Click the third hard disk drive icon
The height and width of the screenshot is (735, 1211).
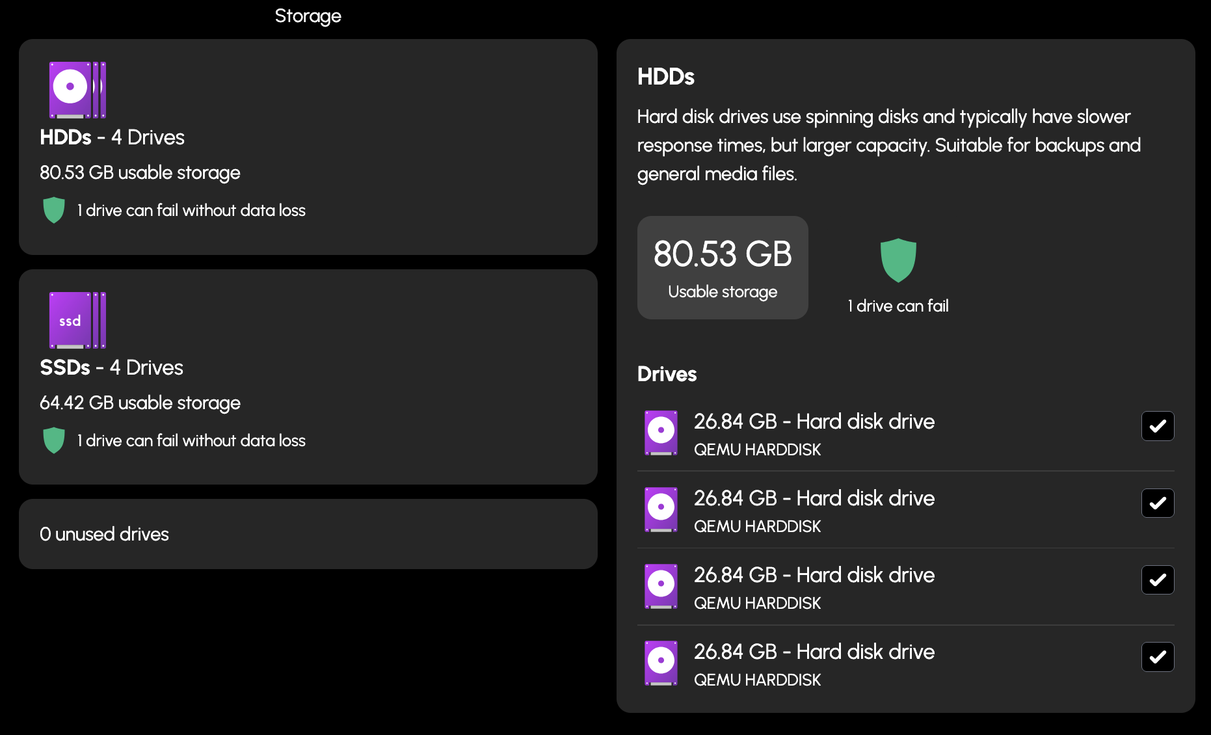tap(661, 586)
